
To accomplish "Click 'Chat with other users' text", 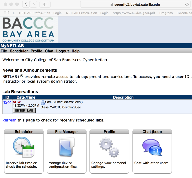I will point(152,163).
